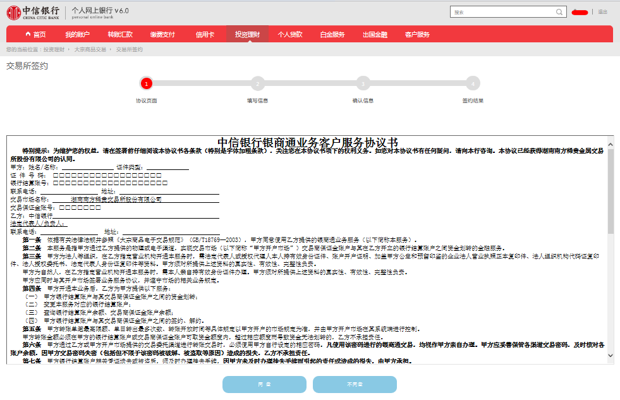
Task: Open the 缴费支付 menu
Action: [162, 34]
